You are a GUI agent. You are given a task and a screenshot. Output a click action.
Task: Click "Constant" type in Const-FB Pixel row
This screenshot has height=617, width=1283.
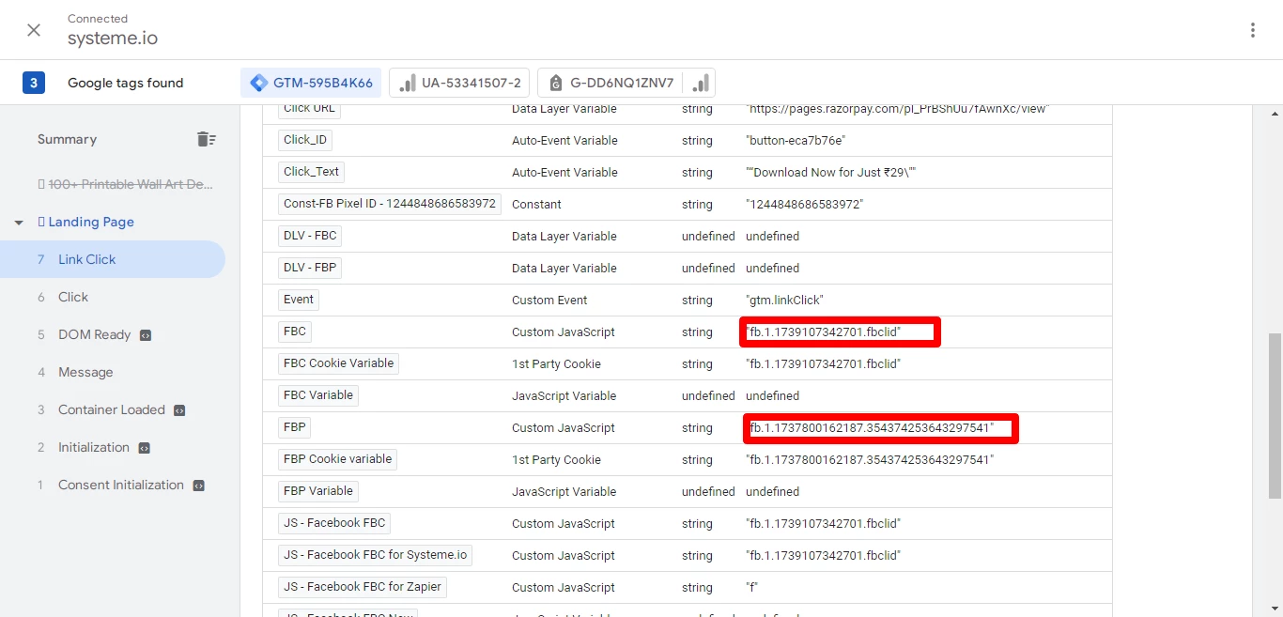click(536, 204)
